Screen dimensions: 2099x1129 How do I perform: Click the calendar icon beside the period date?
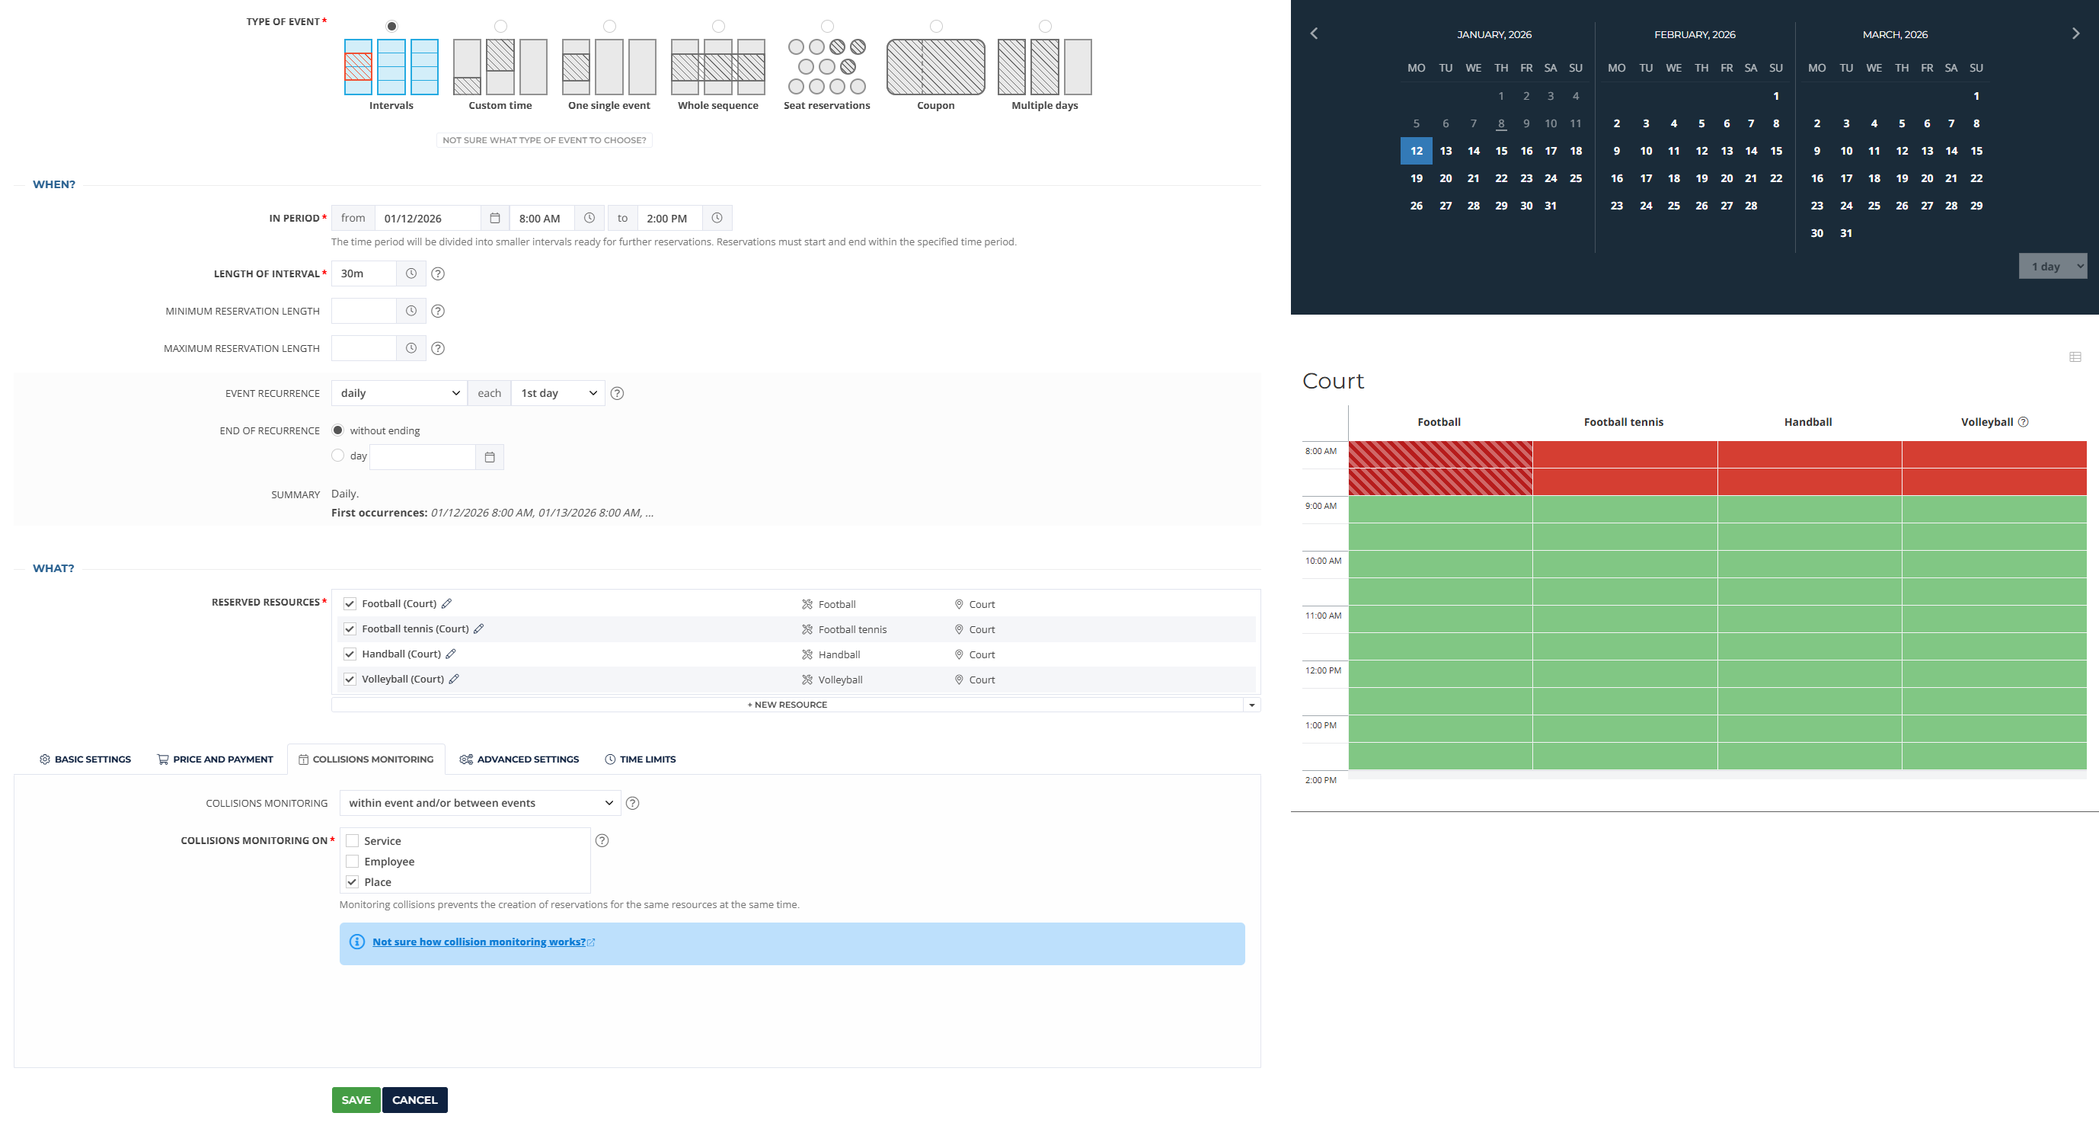click(494, 219)
